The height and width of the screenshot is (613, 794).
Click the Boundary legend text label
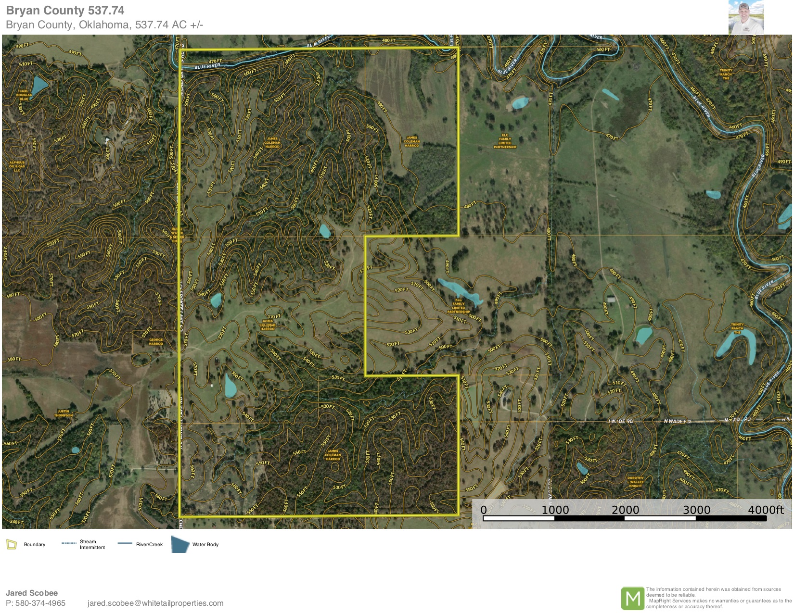(x=35, y=544)
